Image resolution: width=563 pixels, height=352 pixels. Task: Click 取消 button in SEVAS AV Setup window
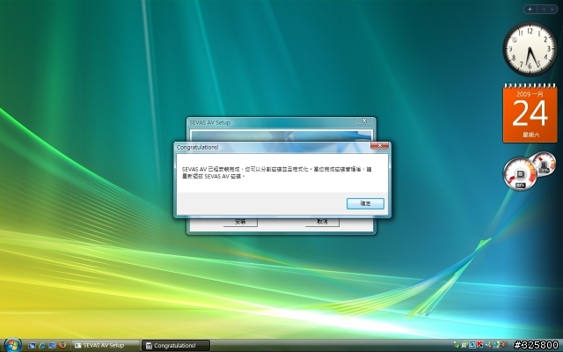pyautogui.click(x=322, y=222)
